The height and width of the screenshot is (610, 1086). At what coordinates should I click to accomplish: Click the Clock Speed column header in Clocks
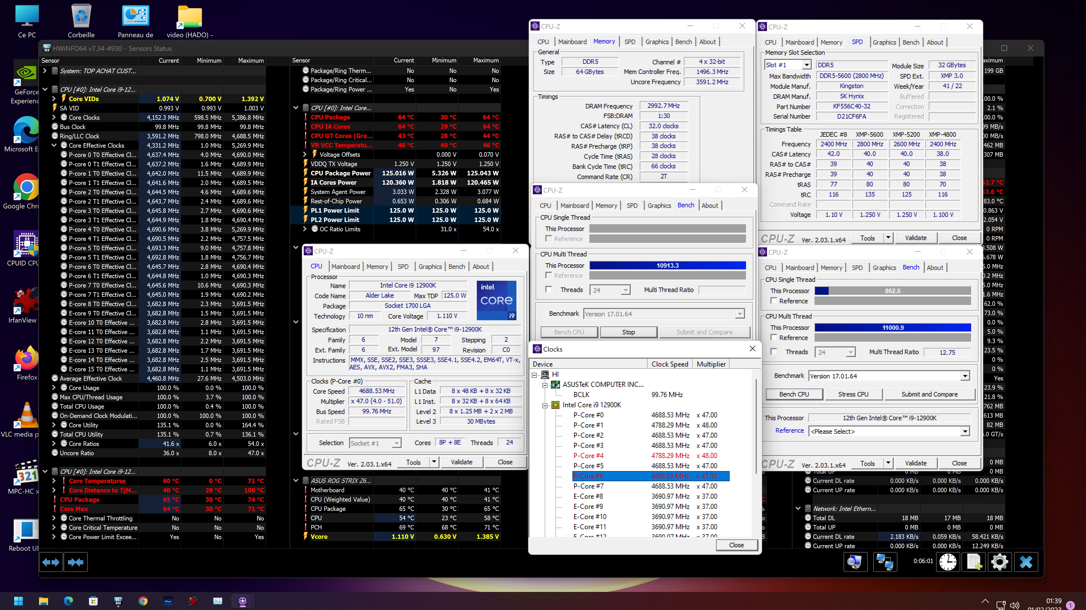click(669, 364)
